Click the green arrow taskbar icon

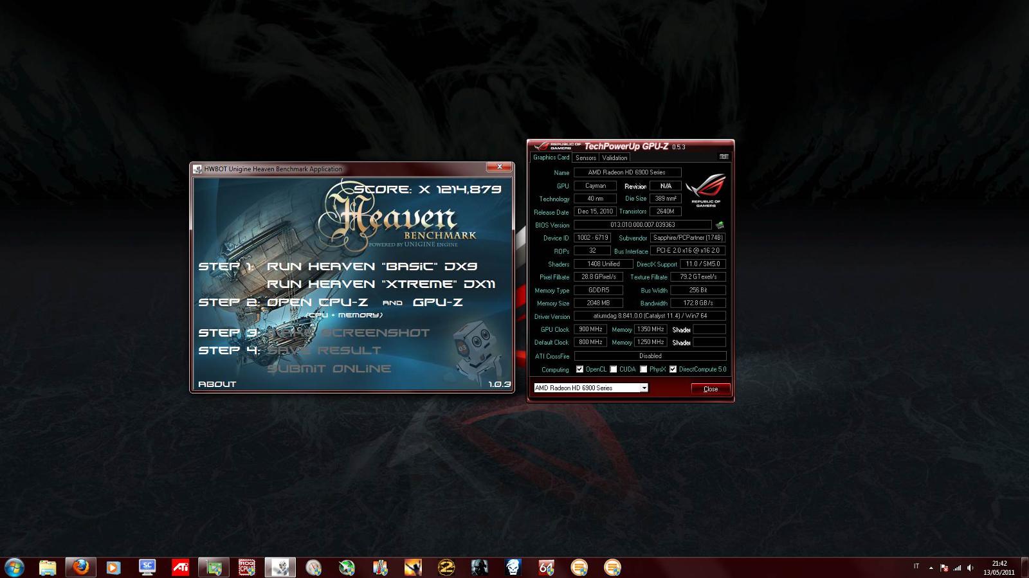[347, 567]
